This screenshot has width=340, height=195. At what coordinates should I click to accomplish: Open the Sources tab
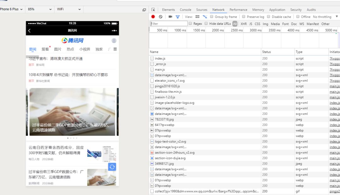tap(202, 10)
